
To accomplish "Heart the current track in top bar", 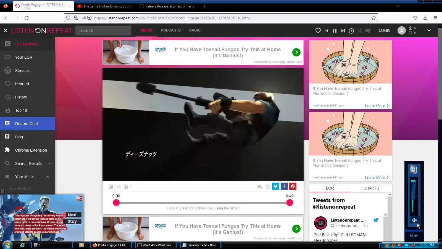I will coord(318,31).
